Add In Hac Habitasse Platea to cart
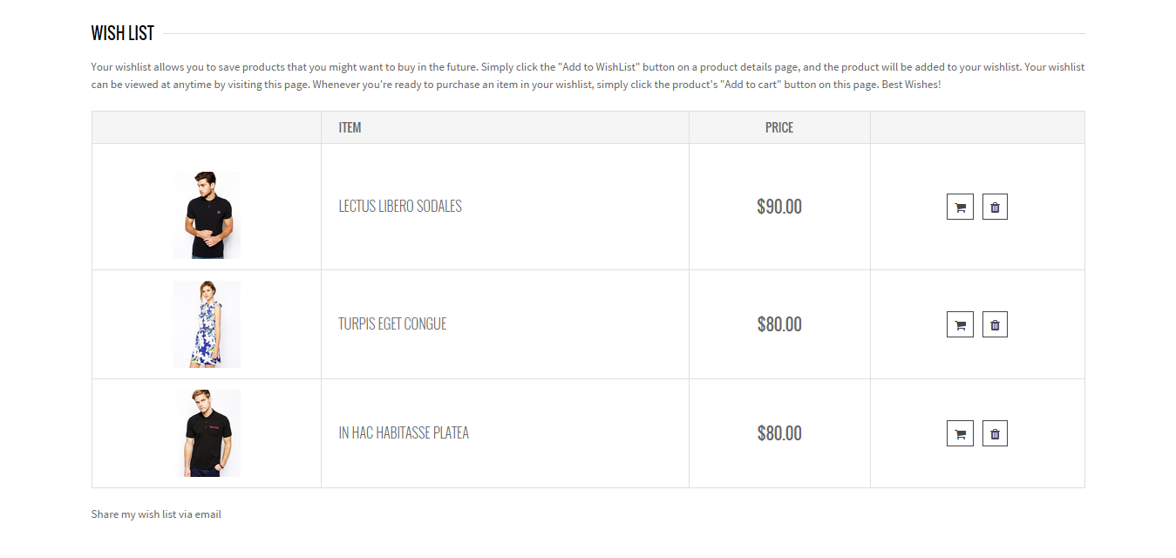The height and width of the screenshot is (558, 1176). pyautogui.click(x=960, y=433)
